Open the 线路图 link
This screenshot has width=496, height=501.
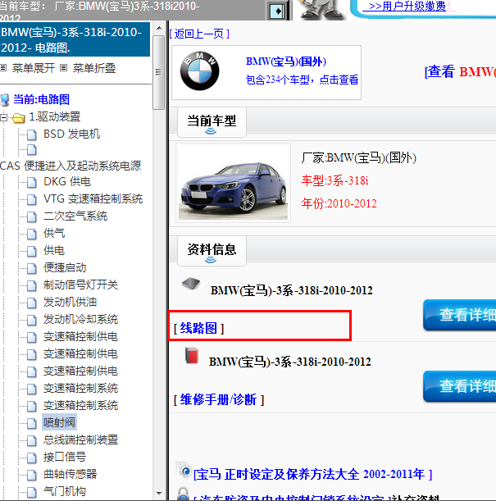(x=198, y=328)
